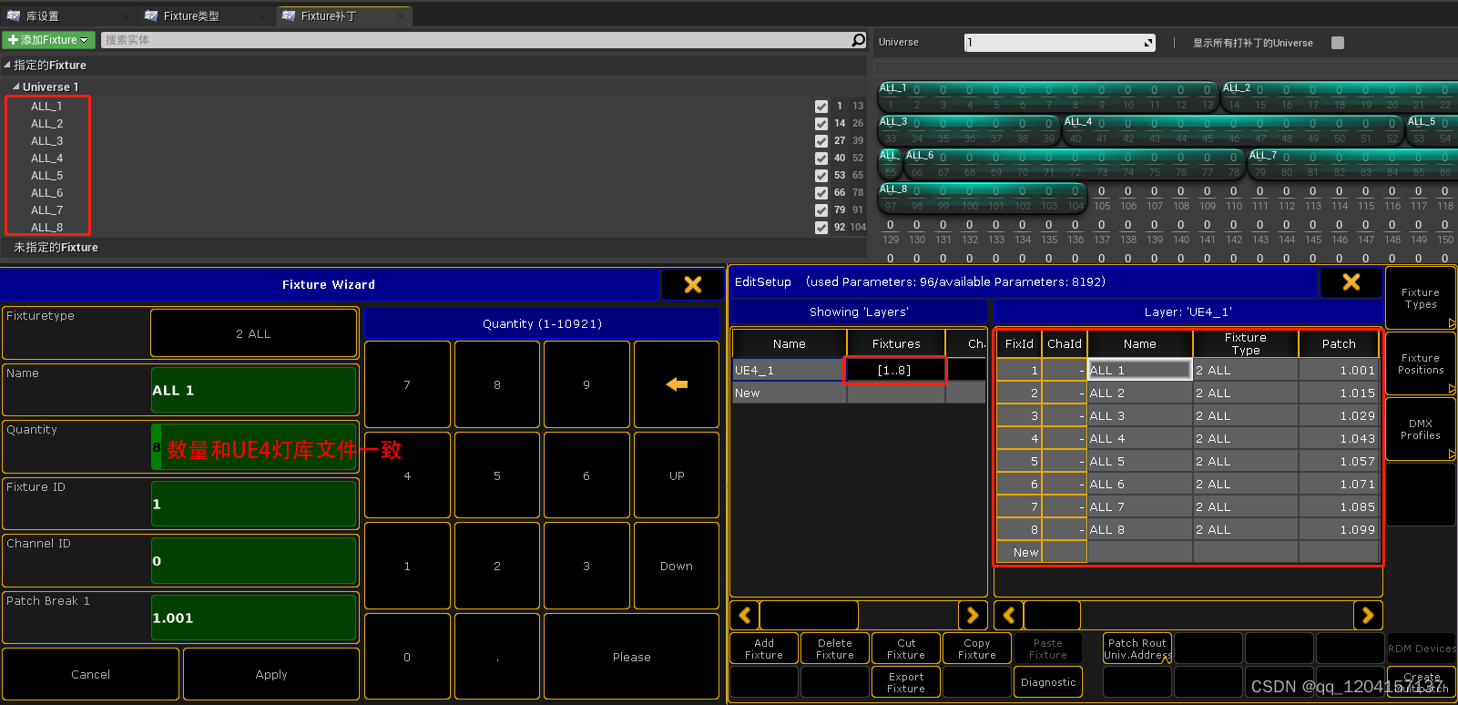1458x705 pixels.
Task: Click the left arrow under the fixture table
Action: 1009,615
